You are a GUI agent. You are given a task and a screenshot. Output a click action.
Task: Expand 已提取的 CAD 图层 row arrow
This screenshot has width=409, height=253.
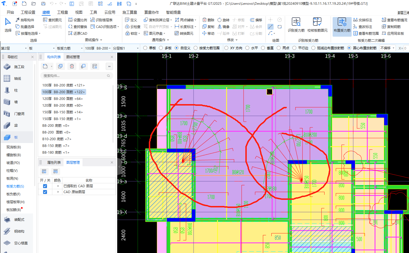(x=58, y=186)
